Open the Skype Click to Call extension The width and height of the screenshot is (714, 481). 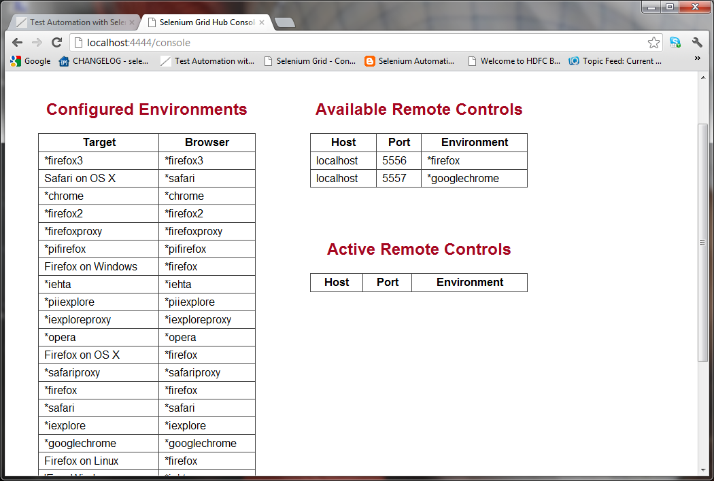675,42
